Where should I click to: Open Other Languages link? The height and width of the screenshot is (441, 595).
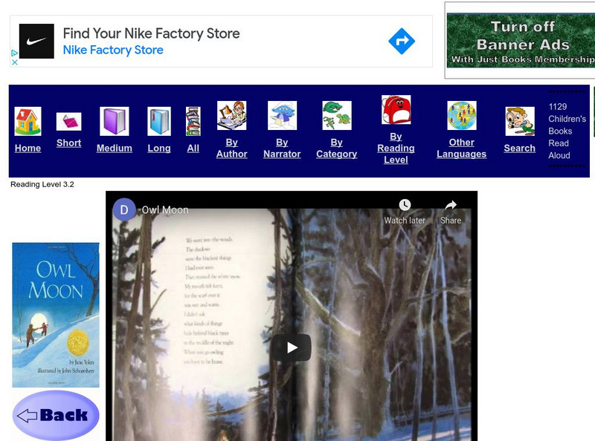(461, 148)
